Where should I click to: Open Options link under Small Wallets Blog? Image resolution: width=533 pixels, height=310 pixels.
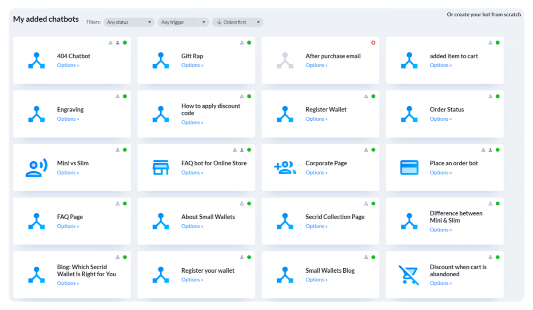click(316, 280)
